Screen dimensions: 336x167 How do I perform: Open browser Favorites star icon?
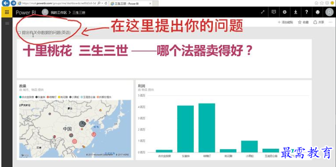pyautogui.click(x=321, y=3)
